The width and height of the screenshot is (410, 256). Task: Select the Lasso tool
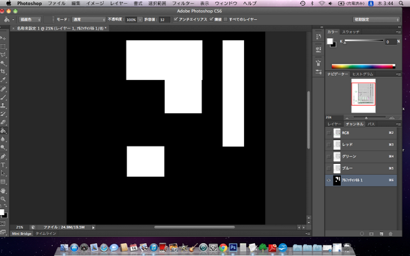[x=3, y=55]
